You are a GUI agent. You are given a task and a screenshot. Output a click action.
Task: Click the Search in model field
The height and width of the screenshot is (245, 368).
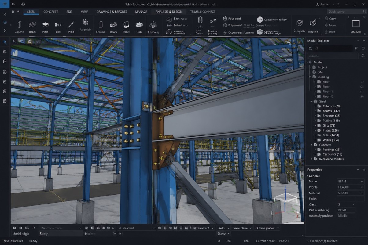(x=61, y=228)
